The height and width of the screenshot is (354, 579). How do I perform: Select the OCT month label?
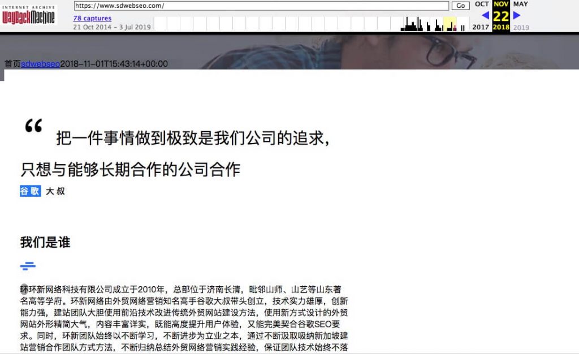482,4
